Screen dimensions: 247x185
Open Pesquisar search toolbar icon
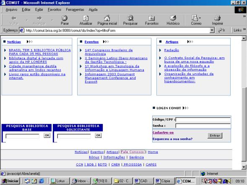tap(130, 18)
